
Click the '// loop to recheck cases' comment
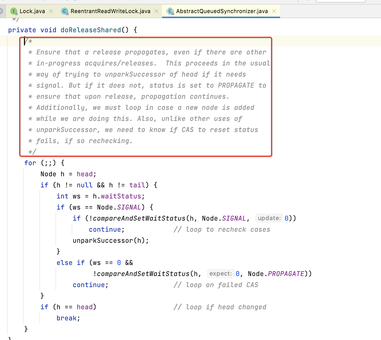pos(222,229)
